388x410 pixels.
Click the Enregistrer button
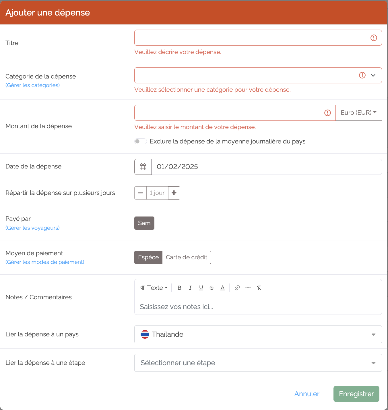pyautogui.click(x=356, y=394)
